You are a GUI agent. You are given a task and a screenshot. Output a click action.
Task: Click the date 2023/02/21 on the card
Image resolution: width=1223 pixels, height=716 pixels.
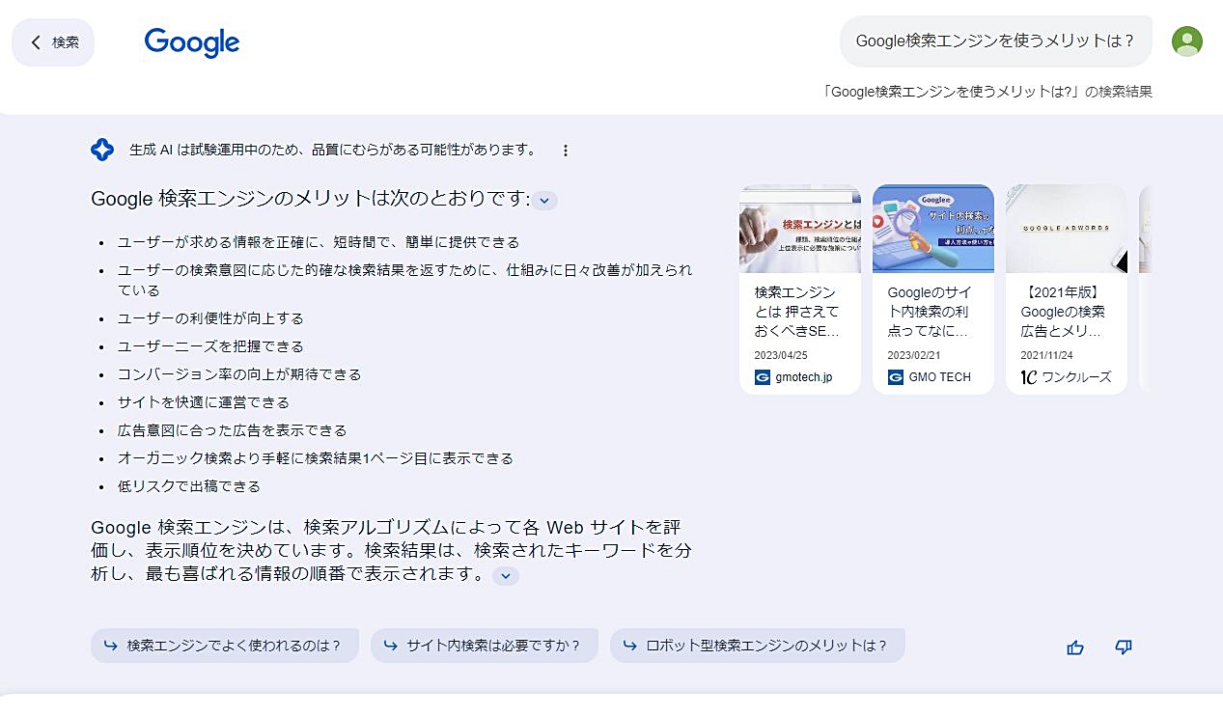point(913,355)
